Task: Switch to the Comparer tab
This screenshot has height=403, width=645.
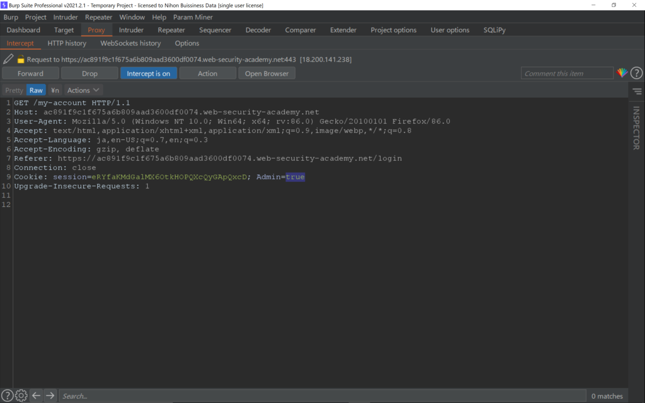Action: point(300,30)
